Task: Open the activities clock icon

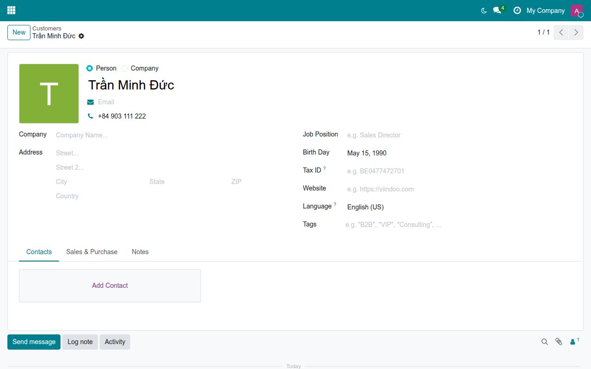Action: tap(517, 10)
